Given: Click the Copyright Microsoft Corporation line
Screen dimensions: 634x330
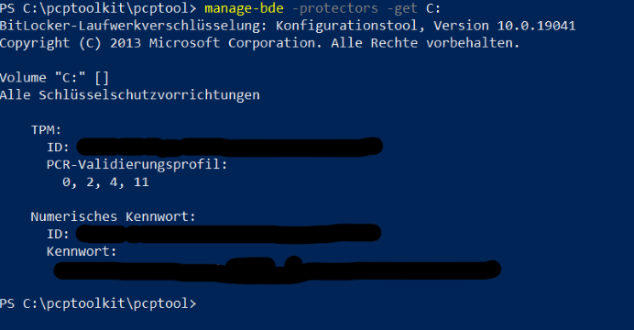Looking at the screenshot, I should (259, 43).
